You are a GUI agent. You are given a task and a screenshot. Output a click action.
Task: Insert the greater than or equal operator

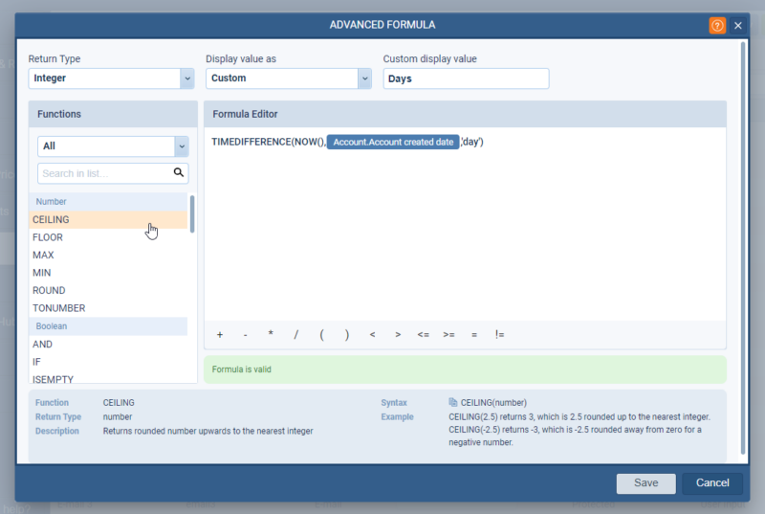(x=448, y=334)
